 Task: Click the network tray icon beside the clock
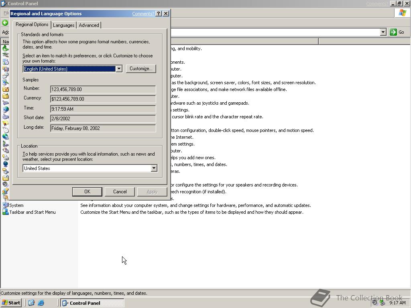tap(383, 303)
